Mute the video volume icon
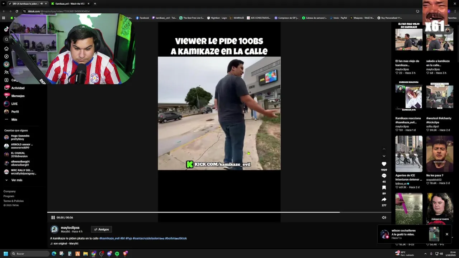The image size is (459, 258). [x=384, y=218]
